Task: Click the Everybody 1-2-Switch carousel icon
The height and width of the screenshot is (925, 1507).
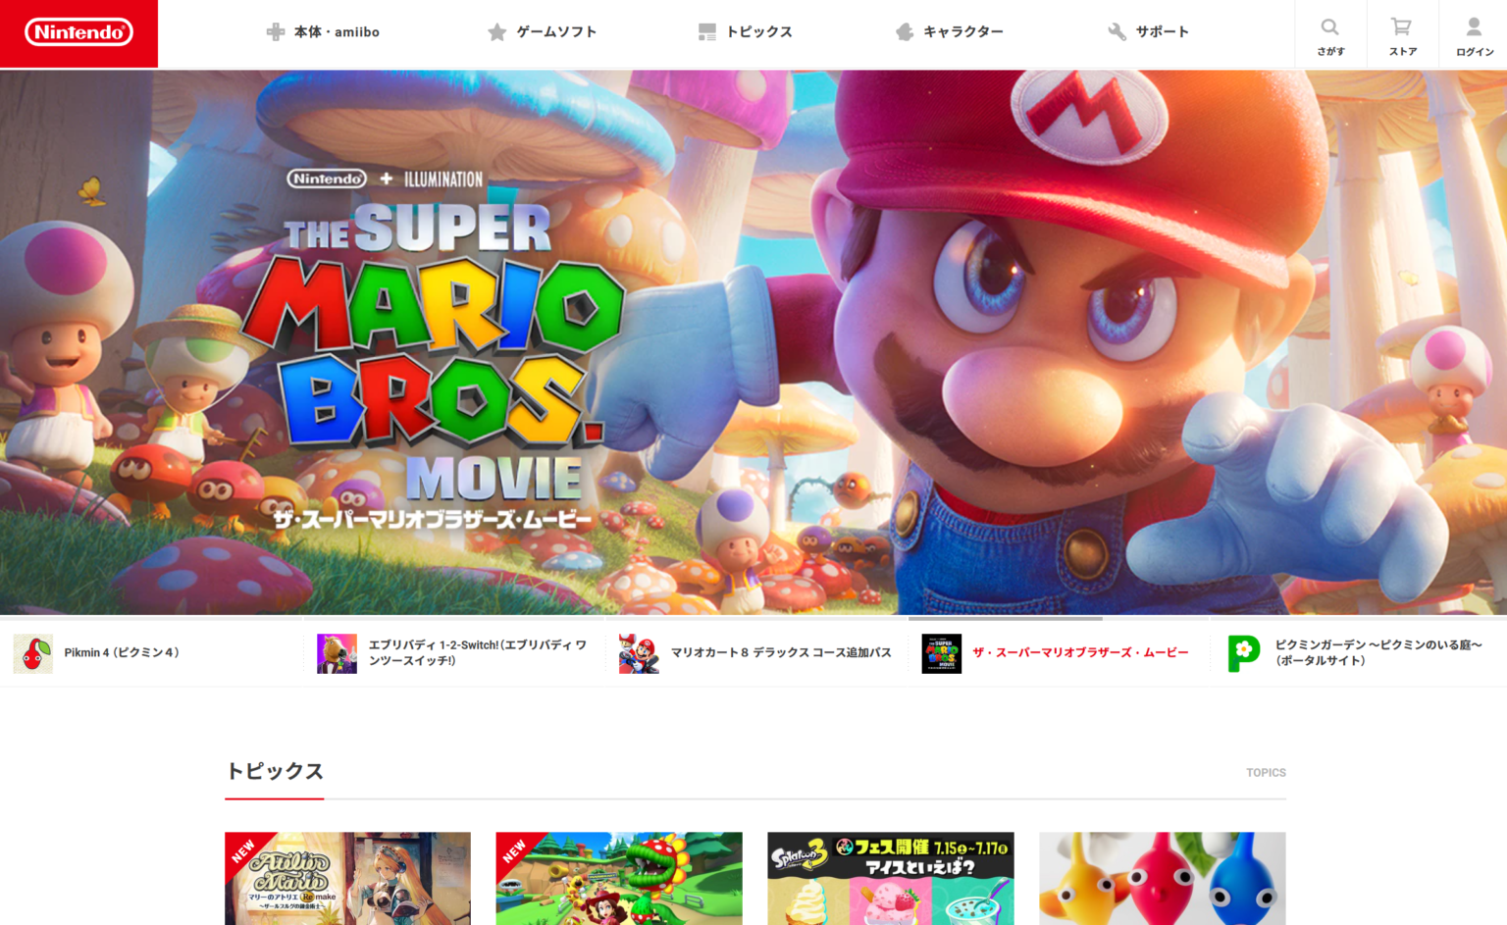Action: click(337, 653)
